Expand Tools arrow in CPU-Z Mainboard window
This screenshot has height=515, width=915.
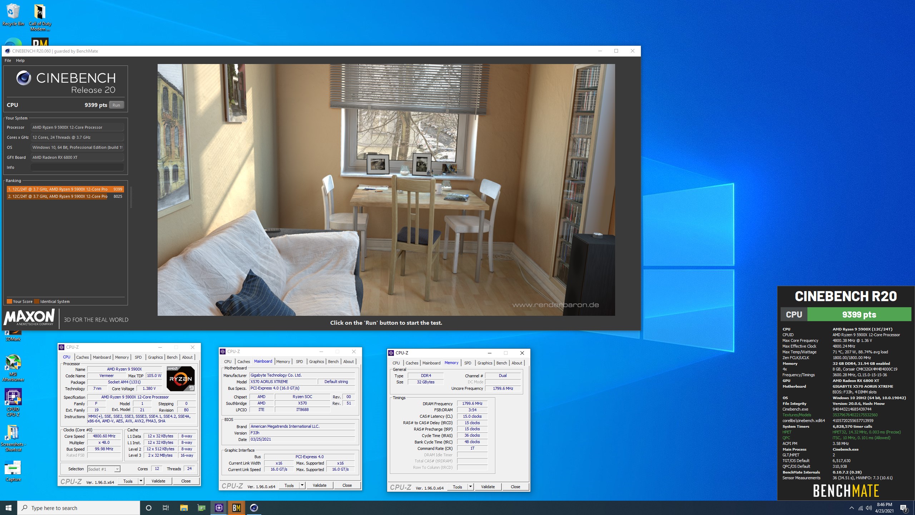click(302, 485)
